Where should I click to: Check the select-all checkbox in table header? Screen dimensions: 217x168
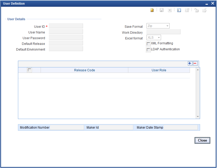[x=29, y=70]
